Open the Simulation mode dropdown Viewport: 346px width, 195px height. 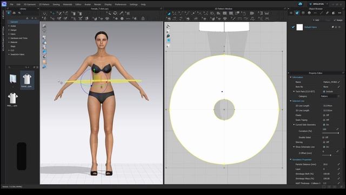(319, 4)
